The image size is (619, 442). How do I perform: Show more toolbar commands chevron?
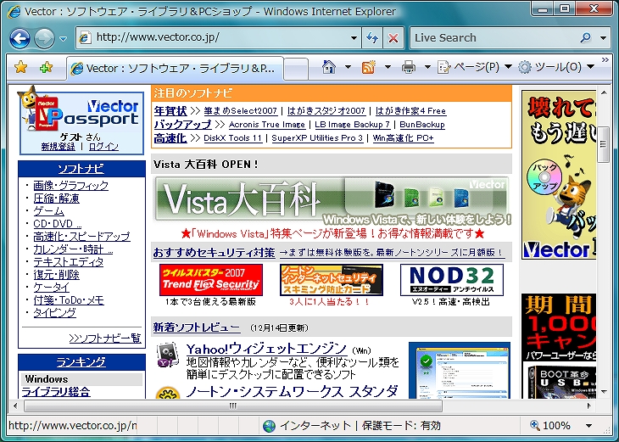605,60
